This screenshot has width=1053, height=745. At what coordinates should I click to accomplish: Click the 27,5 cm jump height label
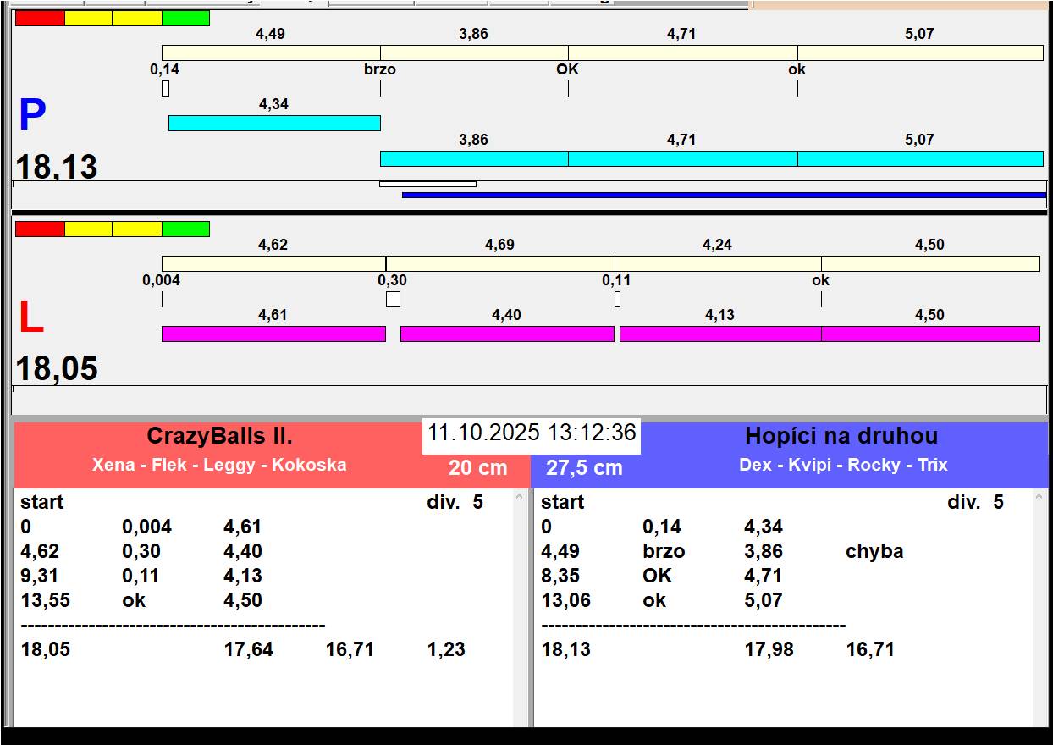(x=584, y=468)
